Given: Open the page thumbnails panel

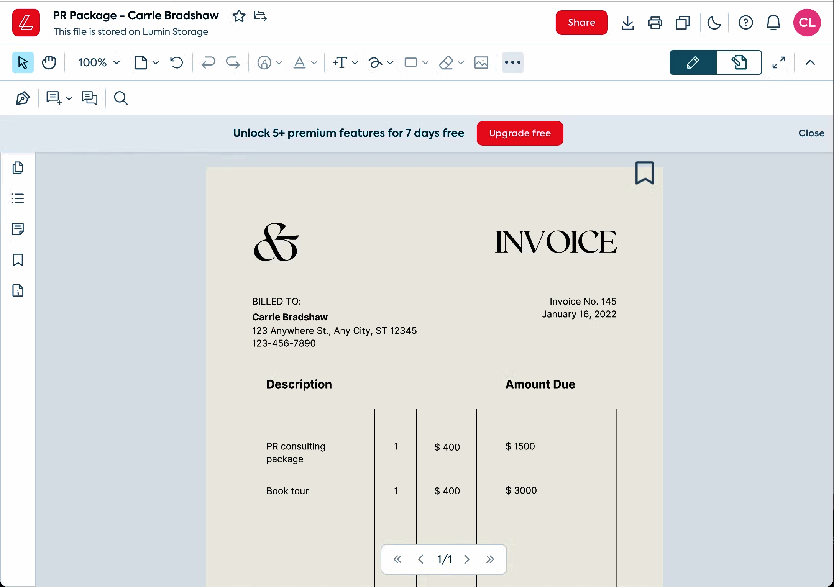Looking at the screenshot, I should click(x=18, y=168).
